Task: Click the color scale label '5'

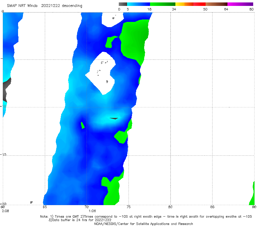Action: coord(128,9)
